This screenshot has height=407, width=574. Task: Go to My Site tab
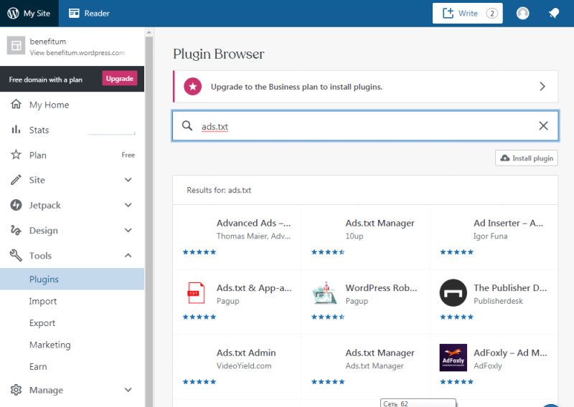tap(29, 13)
